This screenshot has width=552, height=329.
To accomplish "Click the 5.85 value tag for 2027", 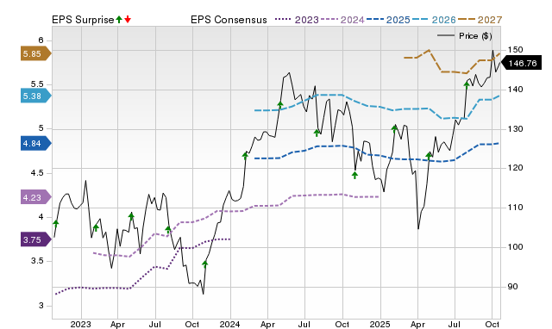I will (36, 53).
